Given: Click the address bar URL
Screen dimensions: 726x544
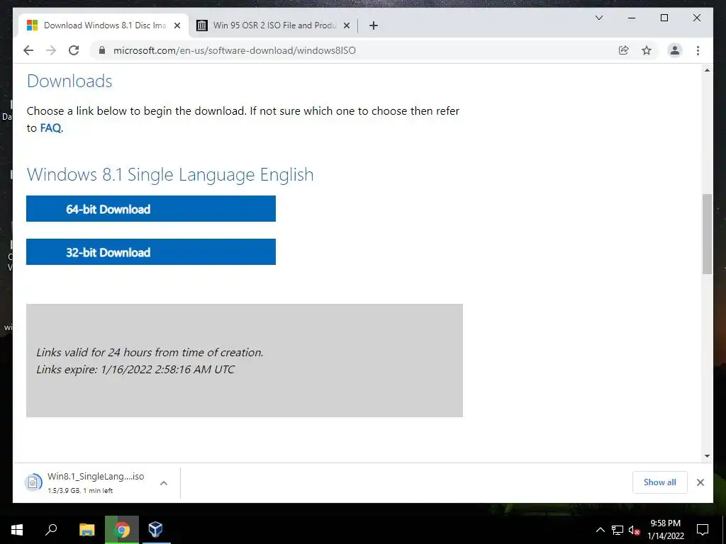Looking at the screenshot, I should pyautogui.click(x=234, y=50).
